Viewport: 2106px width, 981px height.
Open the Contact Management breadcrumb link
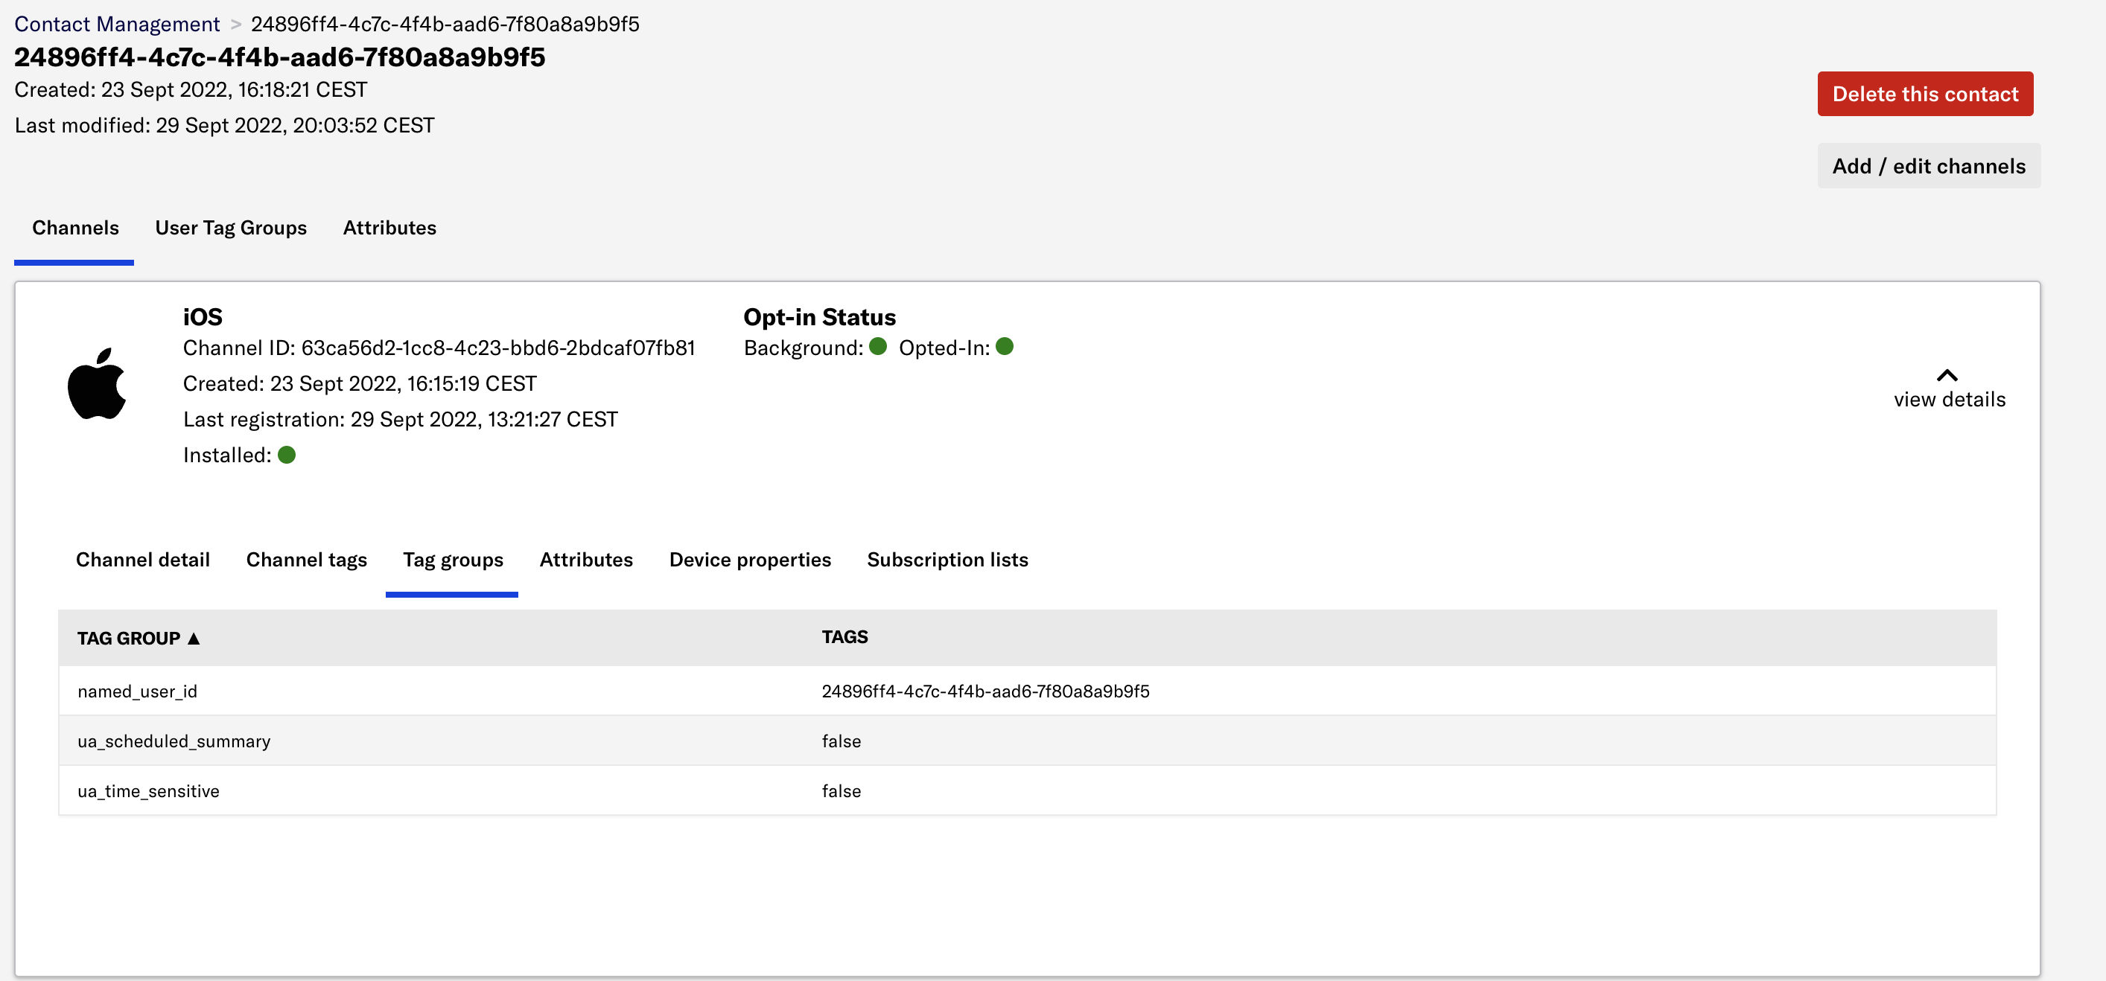(x=117, y=24)
